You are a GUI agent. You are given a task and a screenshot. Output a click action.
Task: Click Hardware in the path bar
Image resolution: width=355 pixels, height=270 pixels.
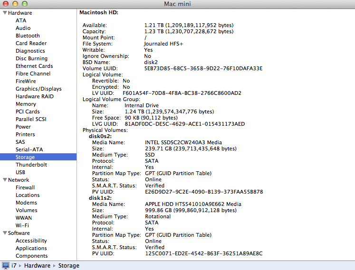[x=38, y=265]
